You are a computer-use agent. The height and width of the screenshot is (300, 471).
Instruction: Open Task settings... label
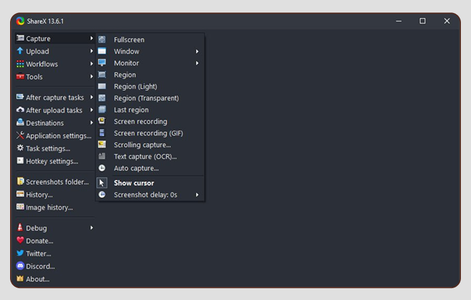coord(48,149)
